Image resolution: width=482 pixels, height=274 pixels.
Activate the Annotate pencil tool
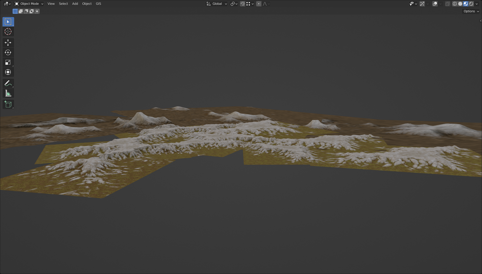[8, 83]
